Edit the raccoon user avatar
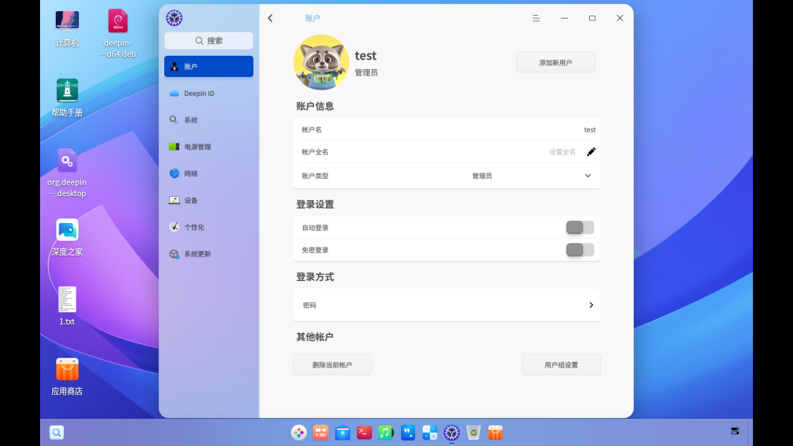Screen dimensions: 793x446 pyautogui.click(x=321, y=62)
